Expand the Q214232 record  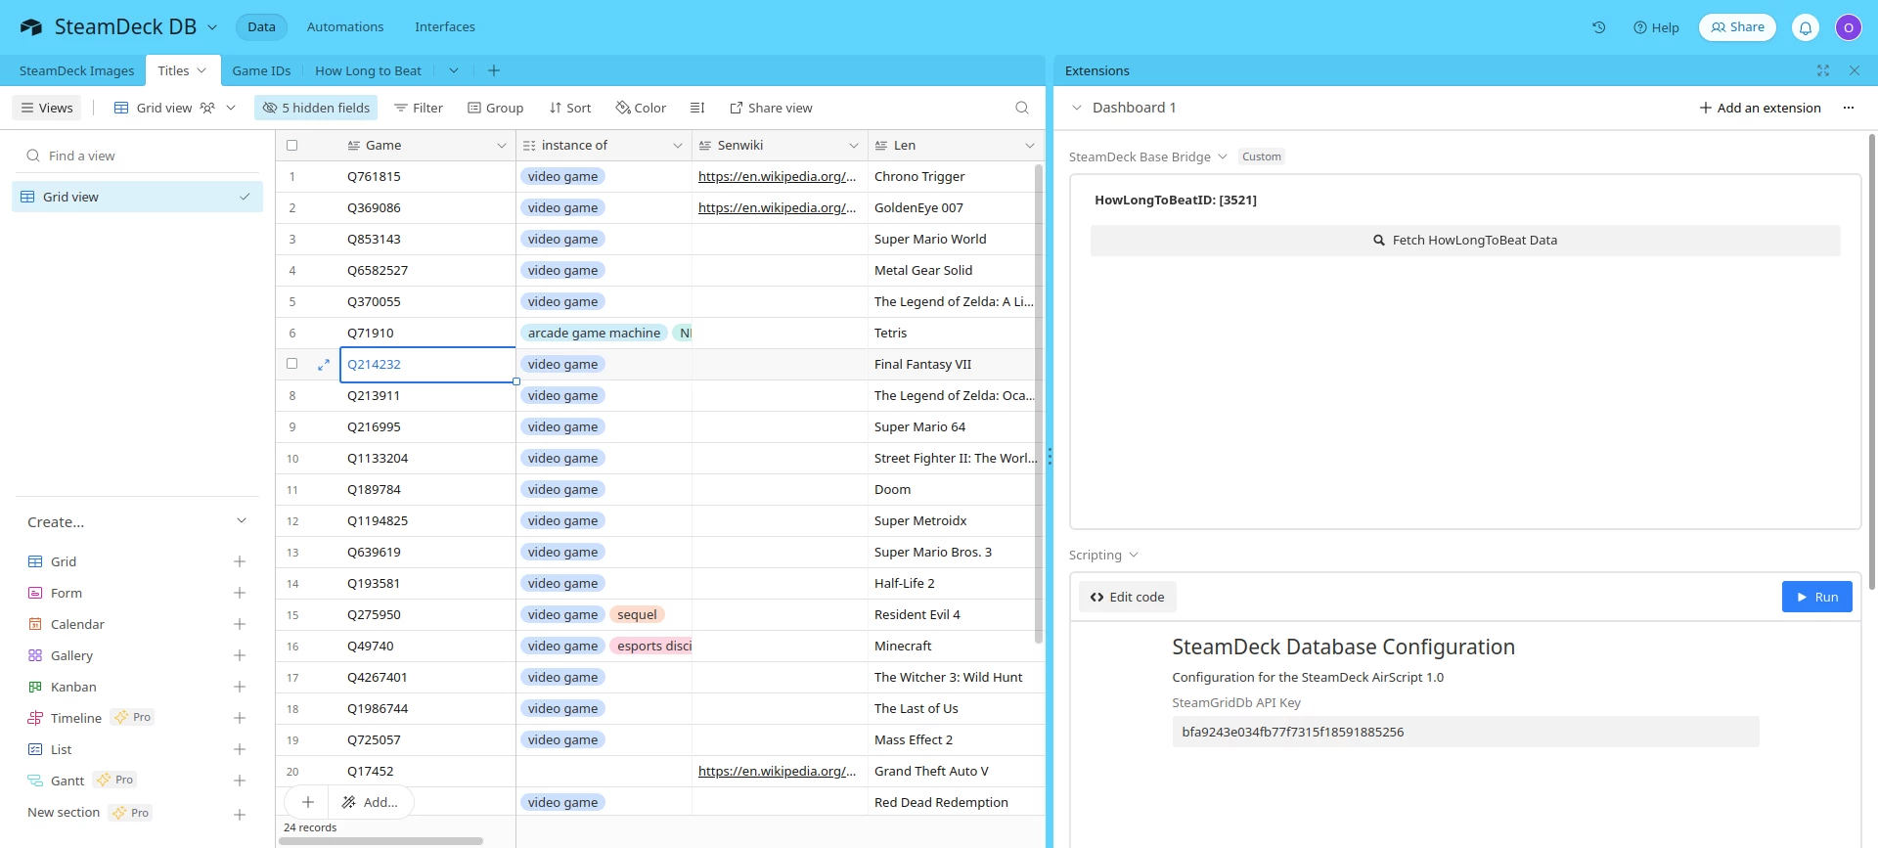pyautogui.click(x=324, y=365)
